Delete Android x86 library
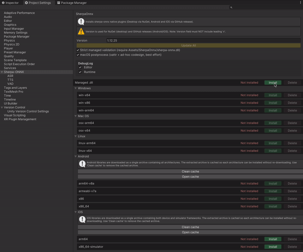Screen dimensions: 303x252 coord(292,199)
